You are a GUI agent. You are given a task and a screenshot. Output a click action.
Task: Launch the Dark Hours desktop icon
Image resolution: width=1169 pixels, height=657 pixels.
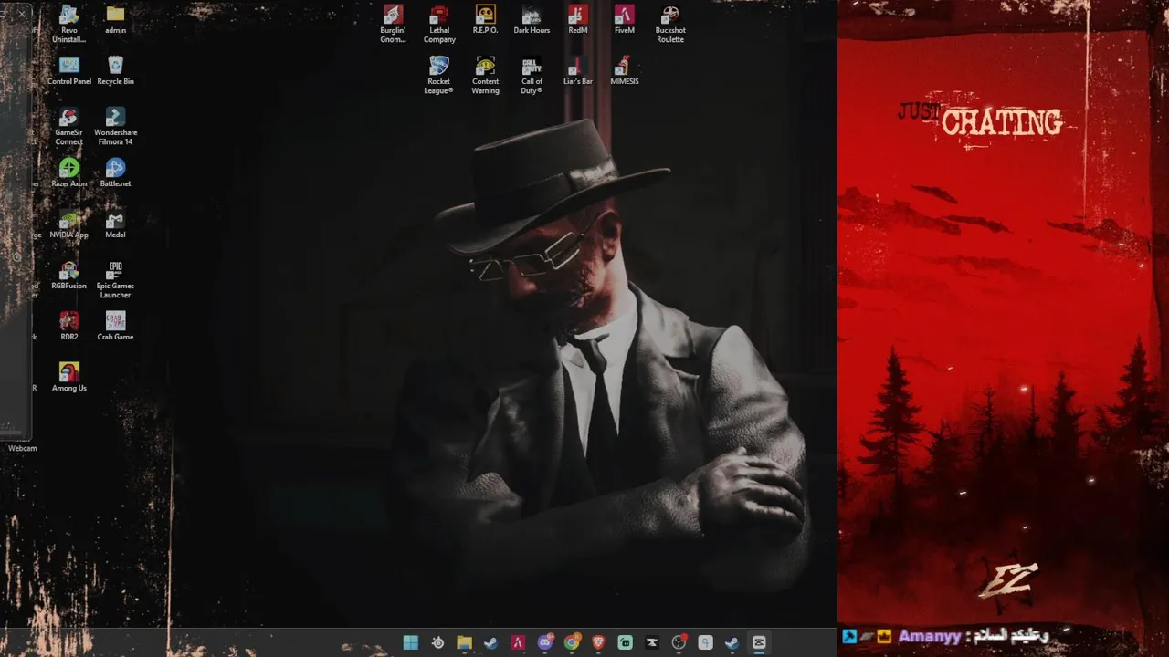coord(532,19)
